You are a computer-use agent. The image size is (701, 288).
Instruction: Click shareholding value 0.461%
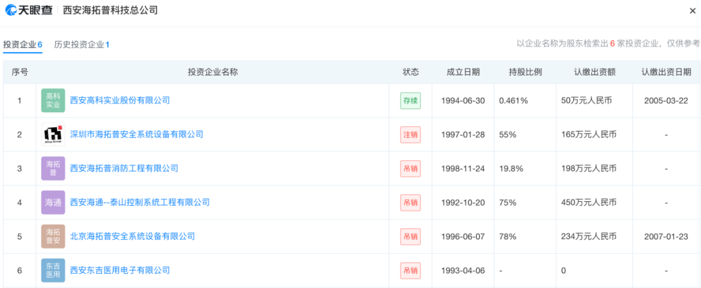(x=513, y=101)
